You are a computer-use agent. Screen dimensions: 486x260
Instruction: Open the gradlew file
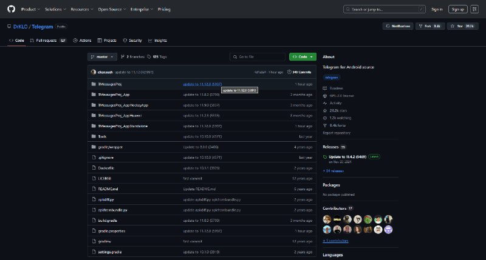(104, 241)
